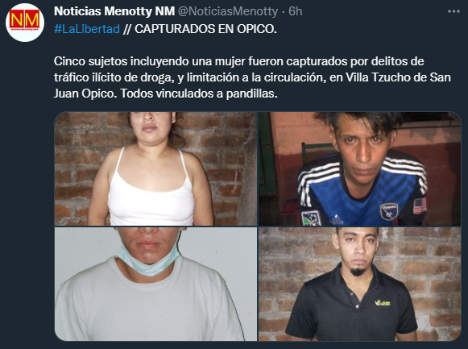Click the team crest badge on blue jersey
This screenshot has height=349, width=468.
(x=389, y=211)
